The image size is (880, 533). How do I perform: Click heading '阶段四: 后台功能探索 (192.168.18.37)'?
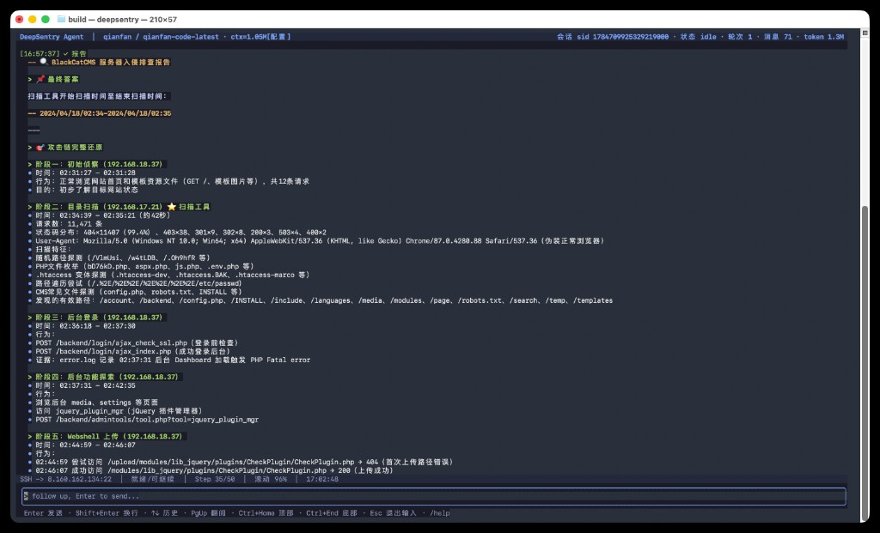[x=107, y=377]
